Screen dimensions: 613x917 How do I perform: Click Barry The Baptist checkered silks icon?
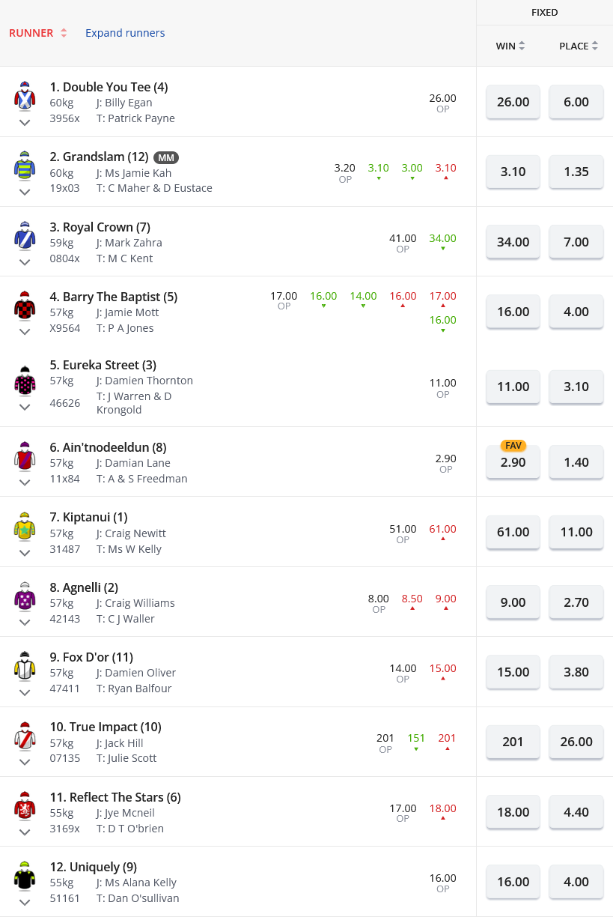(25, 306)
